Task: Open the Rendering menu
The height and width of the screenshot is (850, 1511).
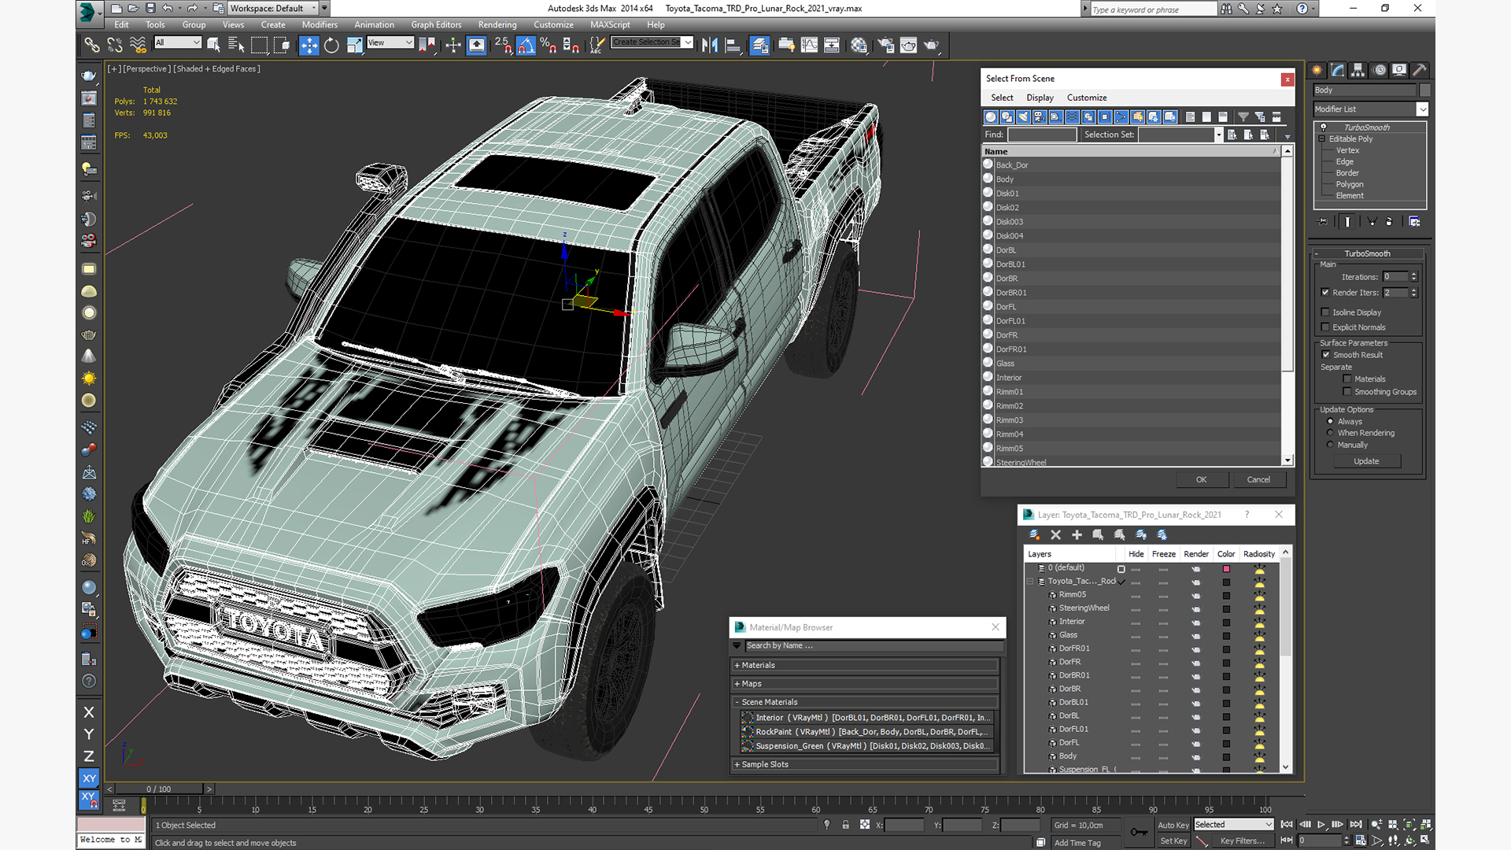Action: point(497,24)
